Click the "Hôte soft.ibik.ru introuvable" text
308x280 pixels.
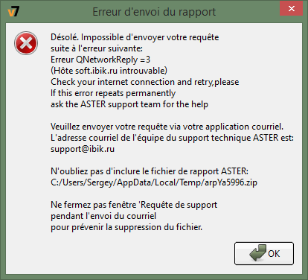(109, 71)
